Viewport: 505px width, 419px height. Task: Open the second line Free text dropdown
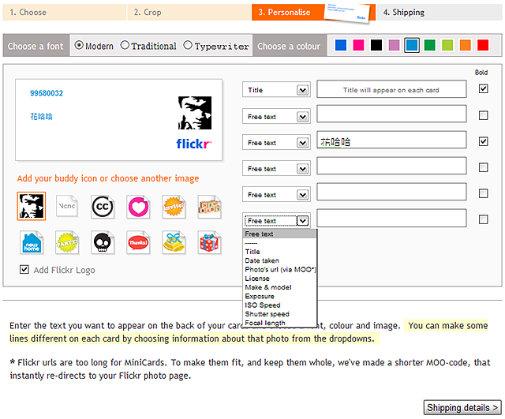276,116
